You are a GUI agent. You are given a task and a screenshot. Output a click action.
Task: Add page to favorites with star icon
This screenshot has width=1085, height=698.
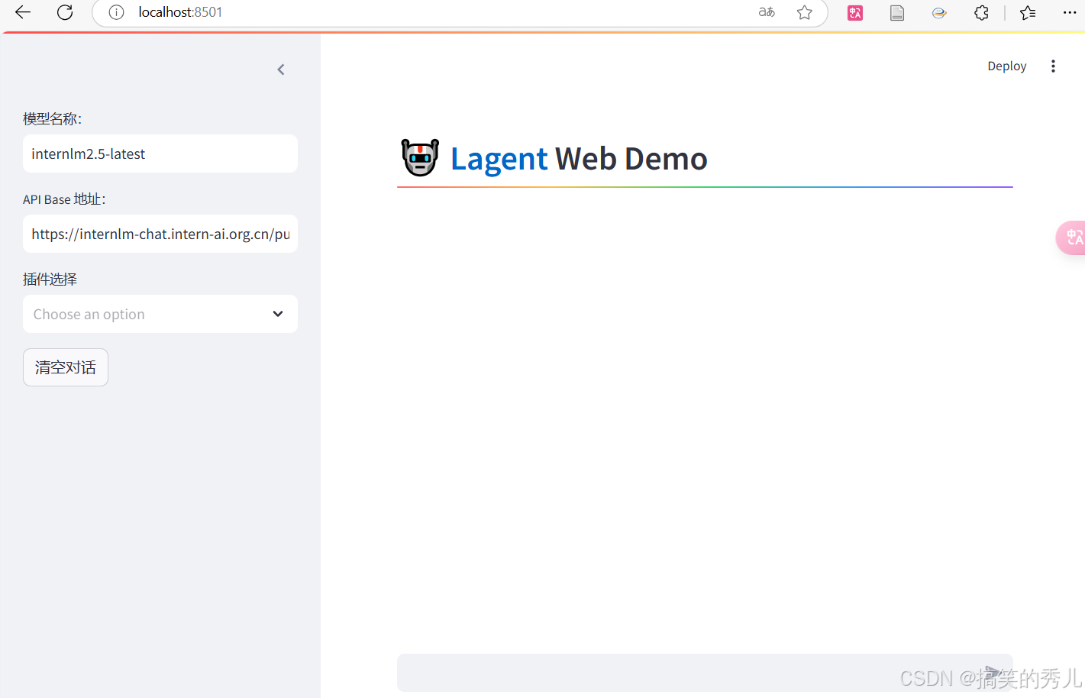(805, 12)
